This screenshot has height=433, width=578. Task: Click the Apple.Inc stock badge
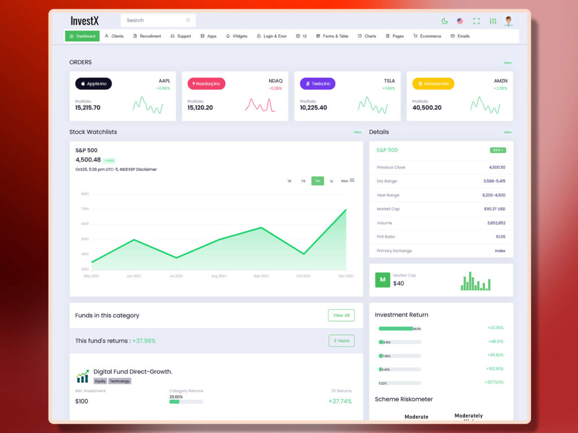tap(93, 83)
